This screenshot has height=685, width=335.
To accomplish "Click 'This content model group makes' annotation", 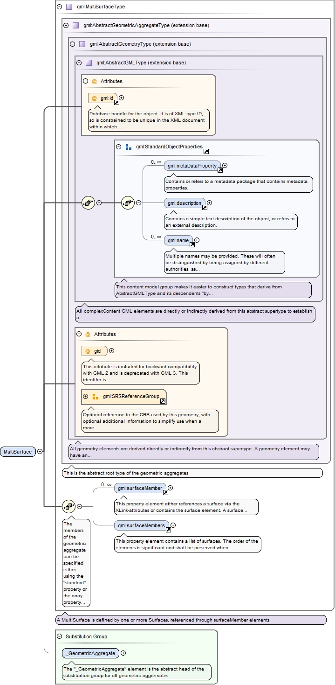I will 213,290.
